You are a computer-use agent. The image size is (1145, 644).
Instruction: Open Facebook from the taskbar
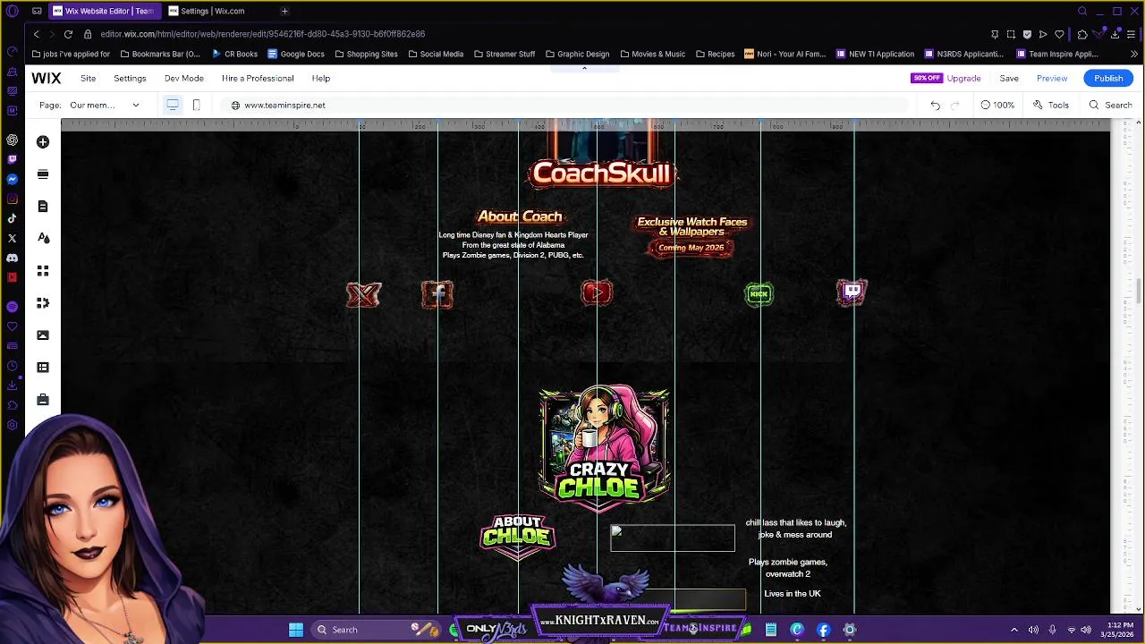pos(823,630)
